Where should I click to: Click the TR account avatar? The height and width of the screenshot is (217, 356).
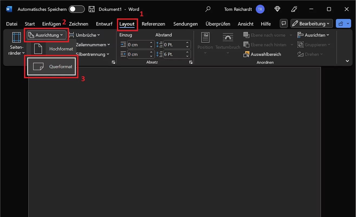point(260,9)
